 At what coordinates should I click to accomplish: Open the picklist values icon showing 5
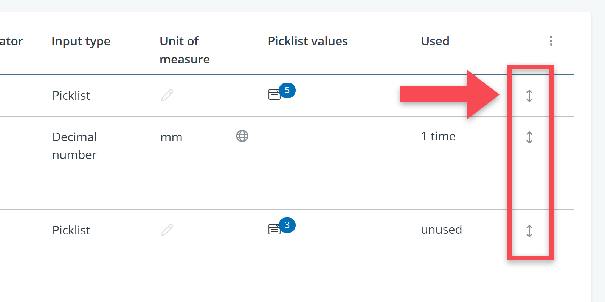pos(275,94)
